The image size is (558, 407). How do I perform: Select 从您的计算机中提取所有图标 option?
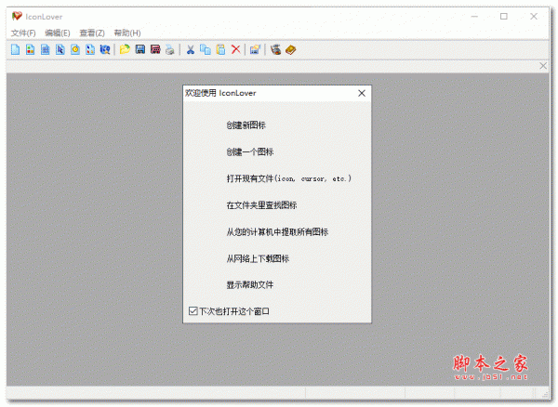click(x=277, y=232)
